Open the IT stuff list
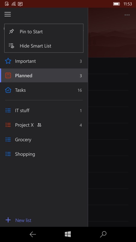136x242 pixels. point(44,110)
